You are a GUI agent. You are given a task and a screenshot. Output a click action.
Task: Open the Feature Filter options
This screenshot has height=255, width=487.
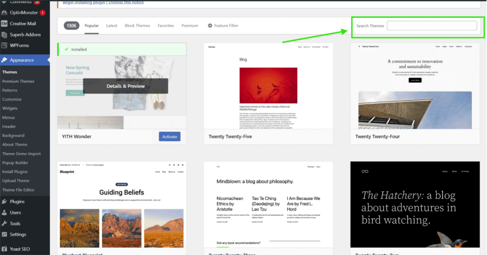223,26
